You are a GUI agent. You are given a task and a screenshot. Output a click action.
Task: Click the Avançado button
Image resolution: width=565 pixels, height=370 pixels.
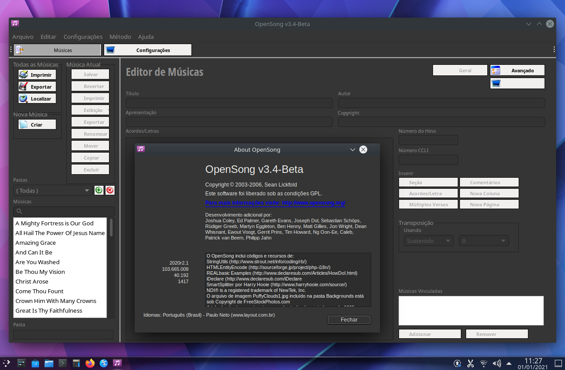(x=521, y=70)
